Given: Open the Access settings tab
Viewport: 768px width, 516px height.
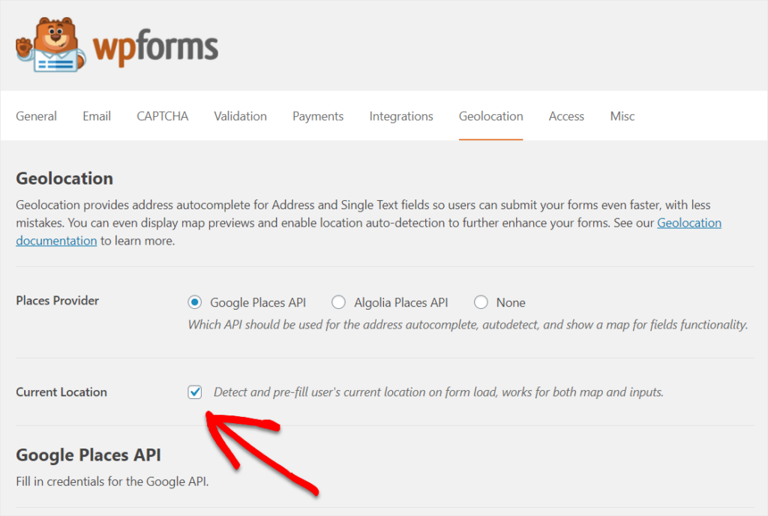Looking at the screenshot, I should click(x=566, y=116).
